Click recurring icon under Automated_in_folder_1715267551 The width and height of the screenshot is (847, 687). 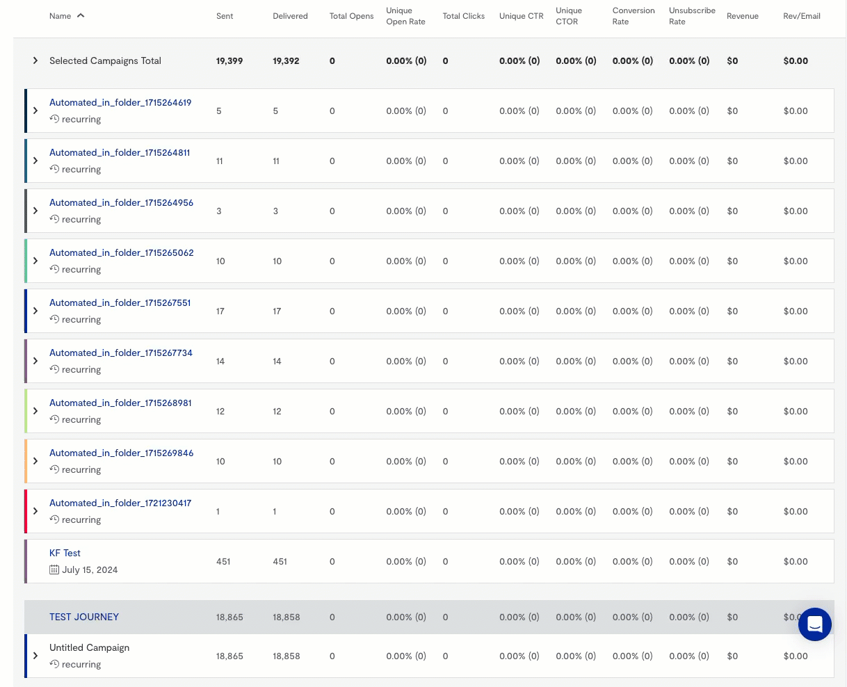54,319
